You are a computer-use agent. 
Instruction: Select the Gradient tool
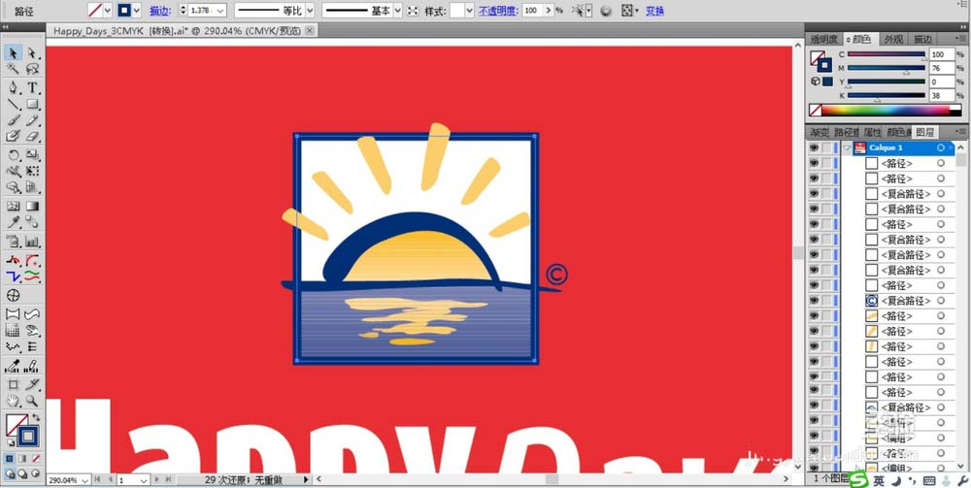32,206
